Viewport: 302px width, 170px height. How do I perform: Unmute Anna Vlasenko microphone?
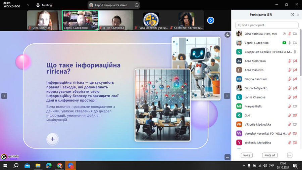[x=290, y=70]
